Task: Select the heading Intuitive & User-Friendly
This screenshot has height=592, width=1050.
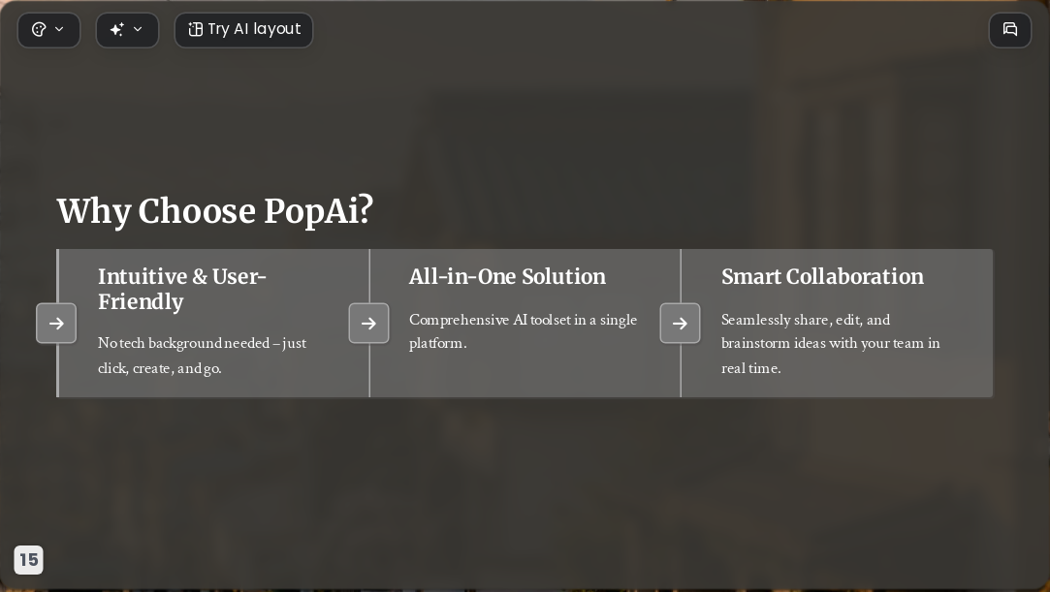Action: tap(182, 289)
